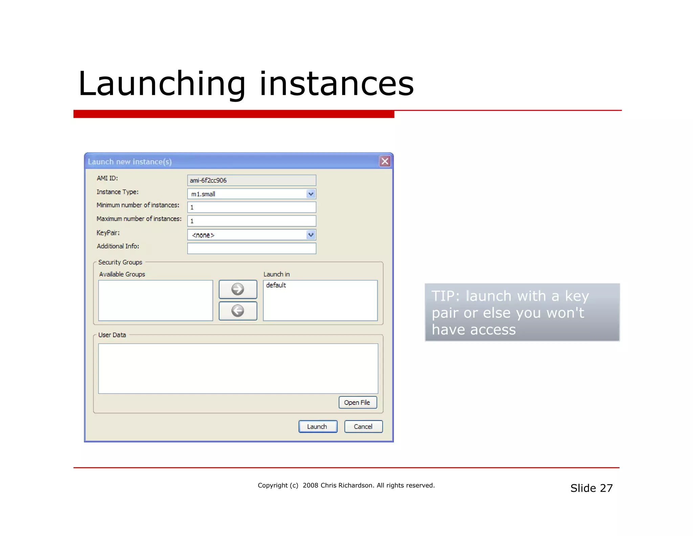
Task: Remove group with left arrow button
Action: (x=238, y=311)
